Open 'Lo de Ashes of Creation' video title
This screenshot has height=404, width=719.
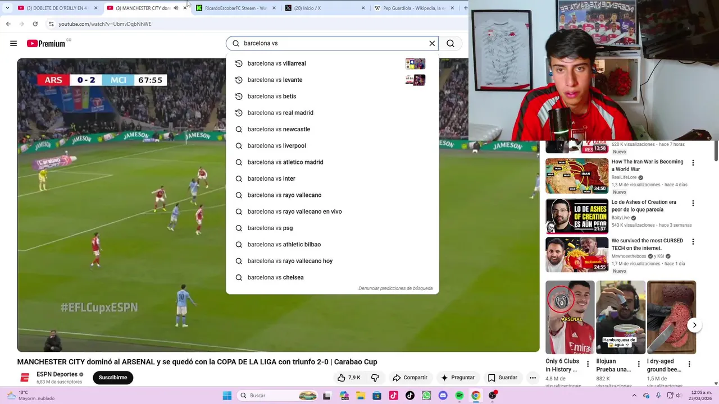(x=644, y=206)
